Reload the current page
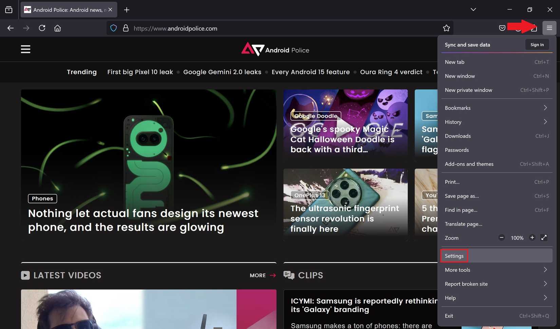Viewport: 560px width, 329px height. pyautogui.click(x=42, y=28)
